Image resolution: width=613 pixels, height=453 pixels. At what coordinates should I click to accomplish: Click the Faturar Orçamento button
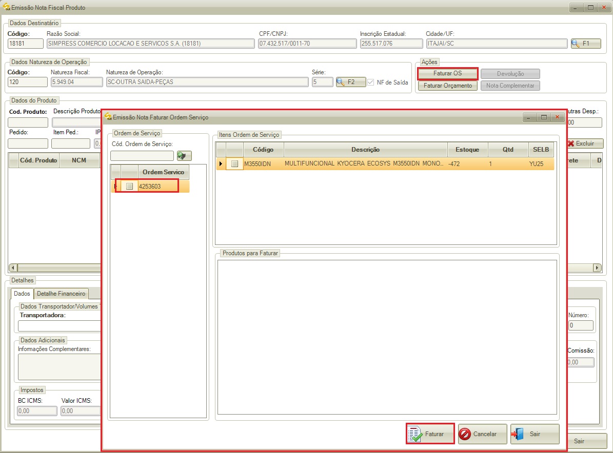pos(448,86)
